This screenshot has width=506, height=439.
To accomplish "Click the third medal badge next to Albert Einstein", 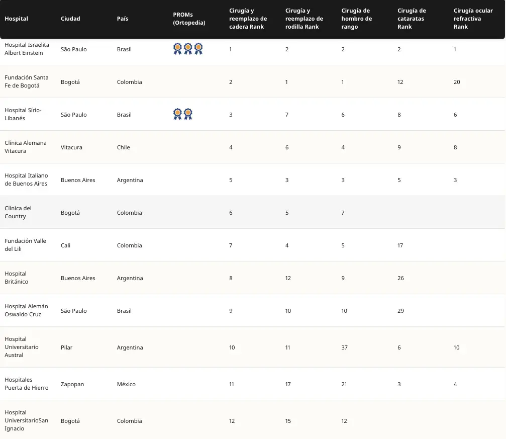I will point(198,48).
